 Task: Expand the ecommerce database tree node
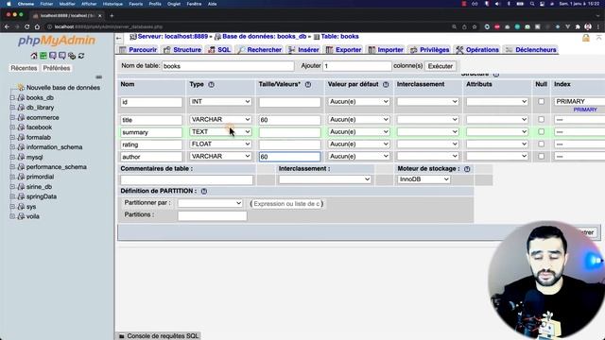click(12, 117)
